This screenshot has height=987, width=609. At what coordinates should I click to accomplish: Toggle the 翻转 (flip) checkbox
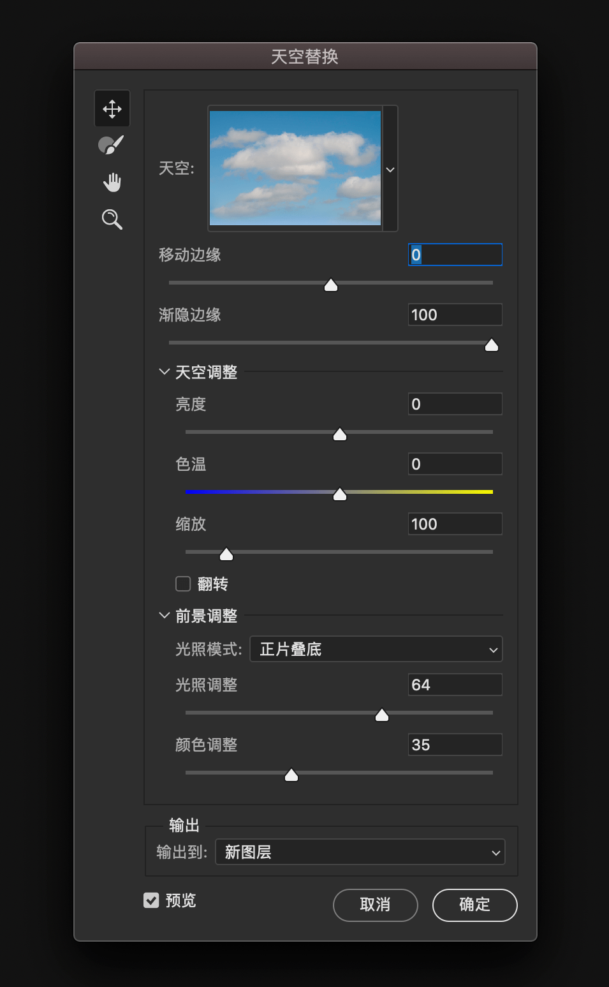click(183, 584)
